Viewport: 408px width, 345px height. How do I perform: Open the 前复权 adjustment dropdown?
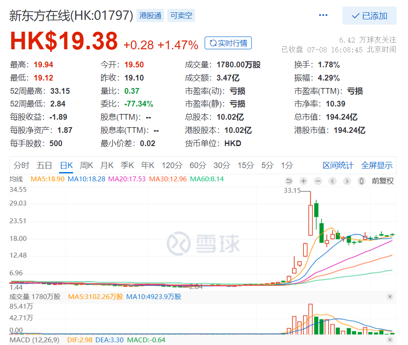(x=382, y=181)
